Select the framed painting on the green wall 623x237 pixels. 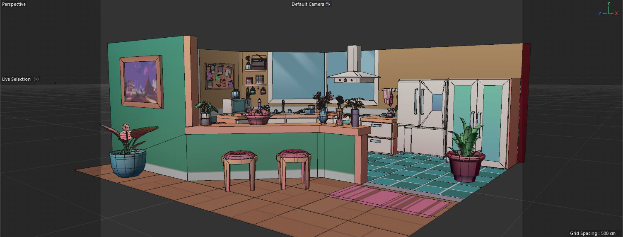pos(141,82)
